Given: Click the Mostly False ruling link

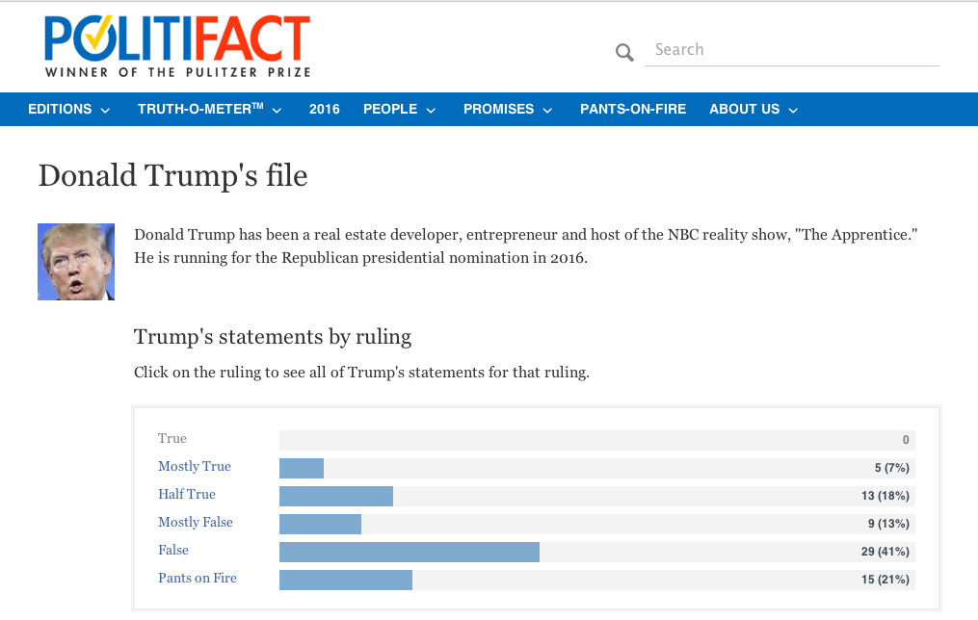Looking at the screenshot, I should click(196, 523).
